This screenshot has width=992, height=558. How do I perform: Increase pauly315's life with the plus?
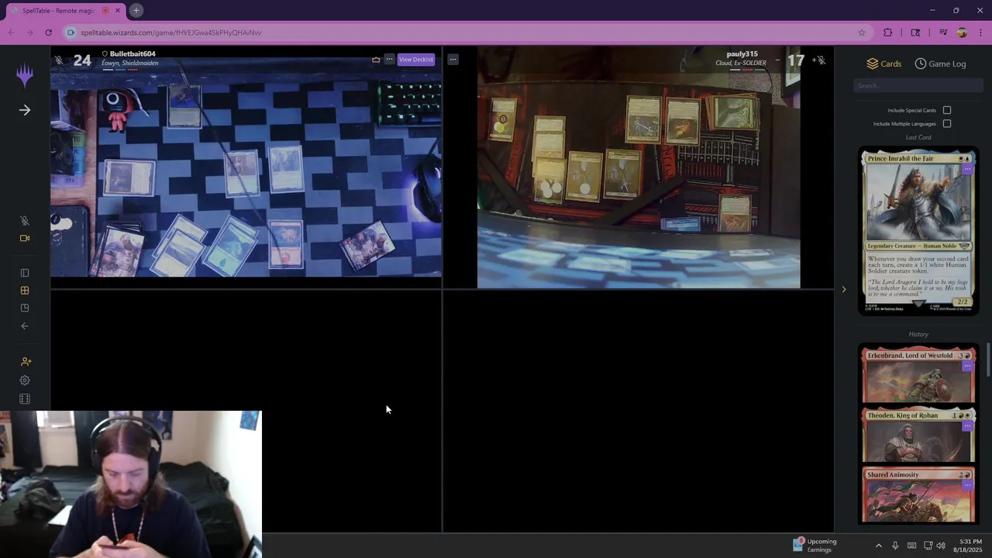coord(815,60)
